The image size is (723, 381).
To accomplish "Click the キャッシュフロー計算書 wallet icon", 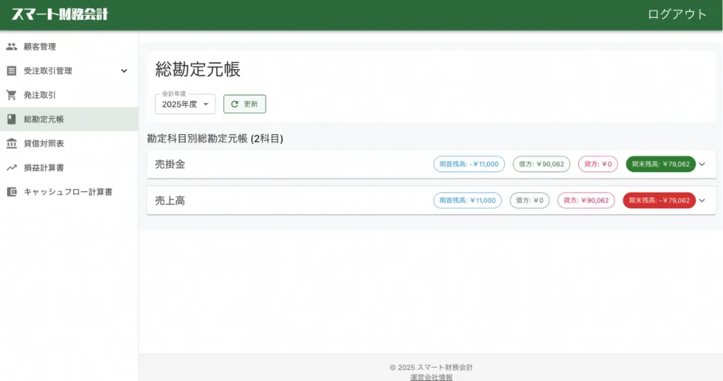I will click(x=11, y=192).
